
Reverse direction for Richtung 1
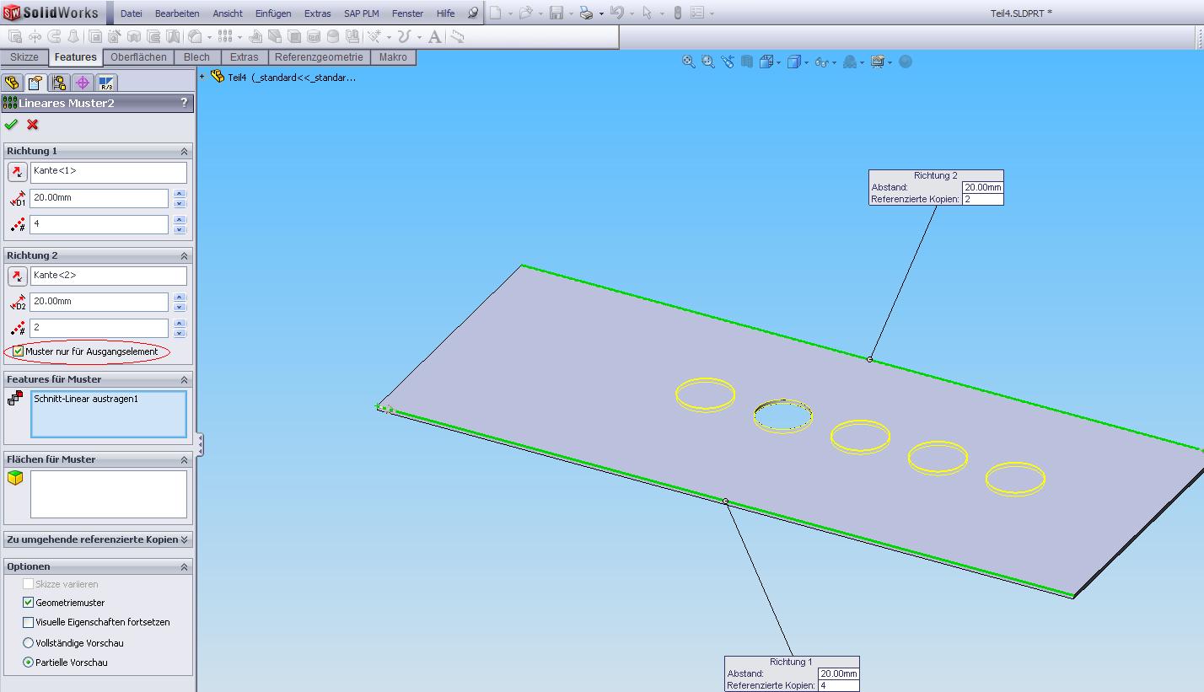tap(17, 173)
